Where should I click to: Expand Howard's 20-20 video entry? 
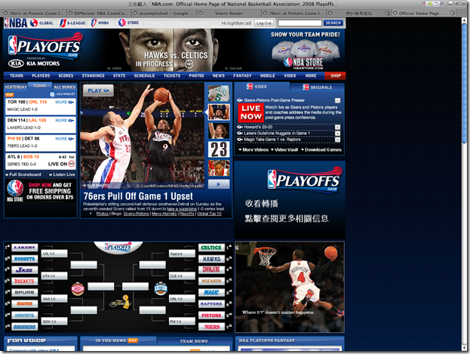point(337,128)
